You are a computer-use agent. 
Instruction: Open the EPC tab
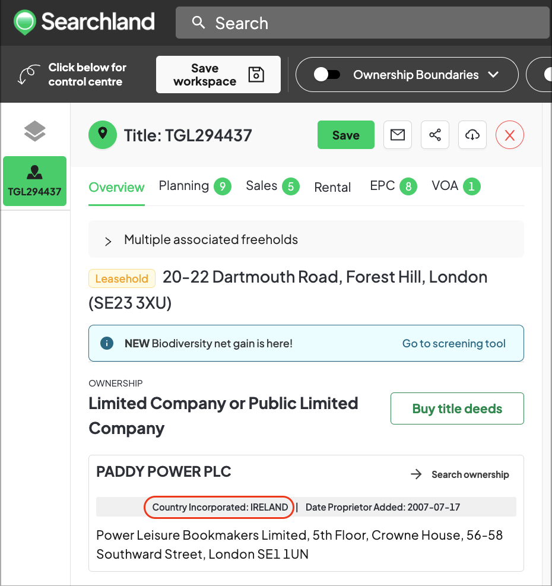[x=393, y=186]
